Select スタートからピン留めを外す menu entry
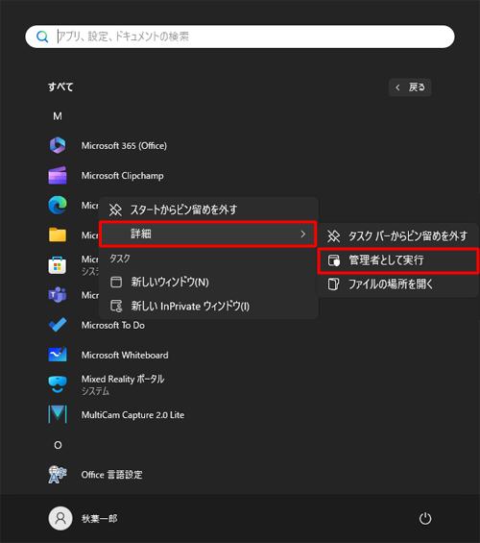The image size is (480, 543). [x=208, y=210]
